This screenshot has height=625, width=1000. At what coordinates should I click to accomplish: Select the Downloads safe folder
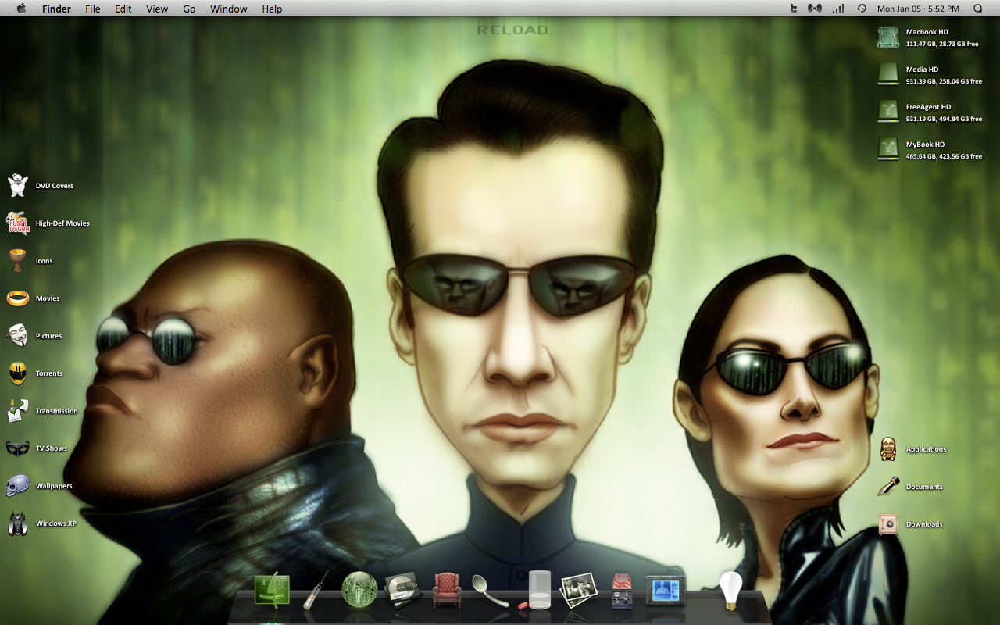click(888, 524)
